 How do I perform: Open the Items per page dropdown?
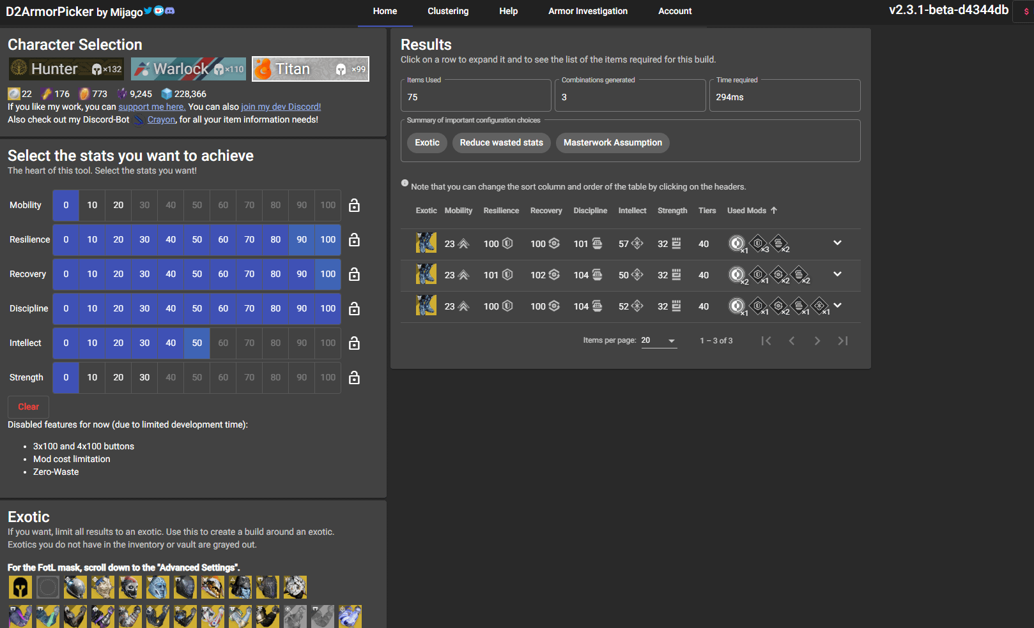(659, 341)
